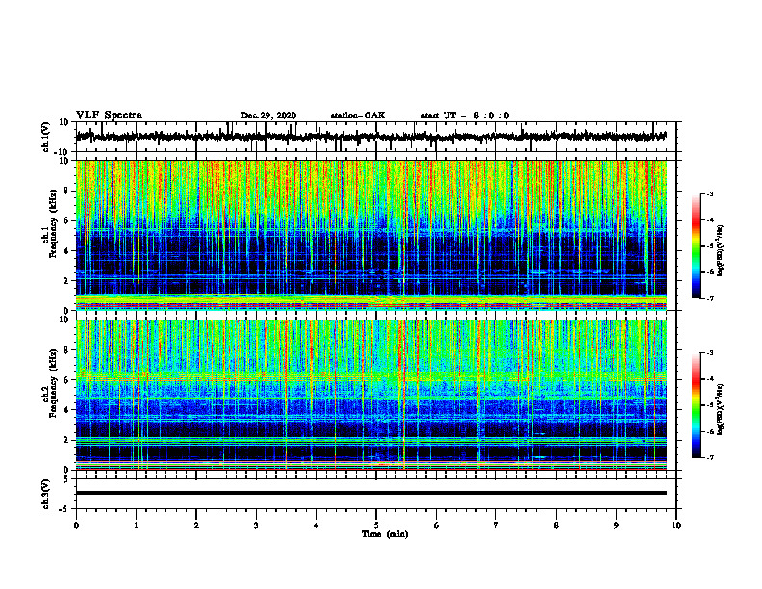Click the 4 tick label on Time axis
The image size is (762, 589).
pos(317,525)
